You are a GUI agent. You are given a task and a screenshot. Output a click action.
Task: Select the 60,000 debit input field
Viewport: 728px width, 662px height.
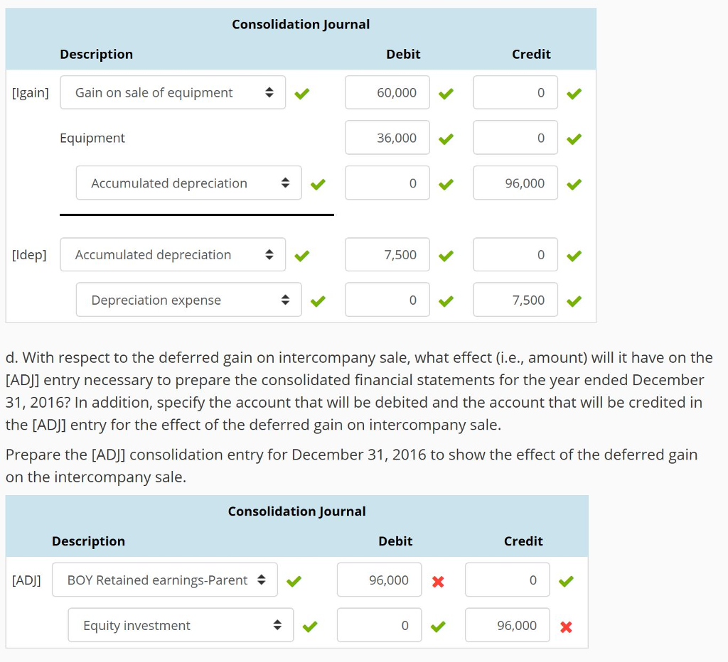click(x=387, y=92)
